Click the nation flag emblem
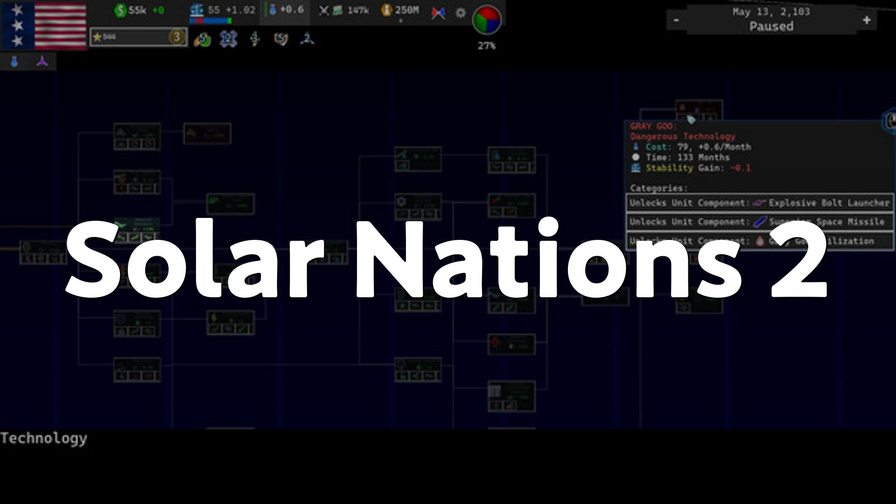The width and height of the screenshot is (896, 504). [x=44, y=25]
